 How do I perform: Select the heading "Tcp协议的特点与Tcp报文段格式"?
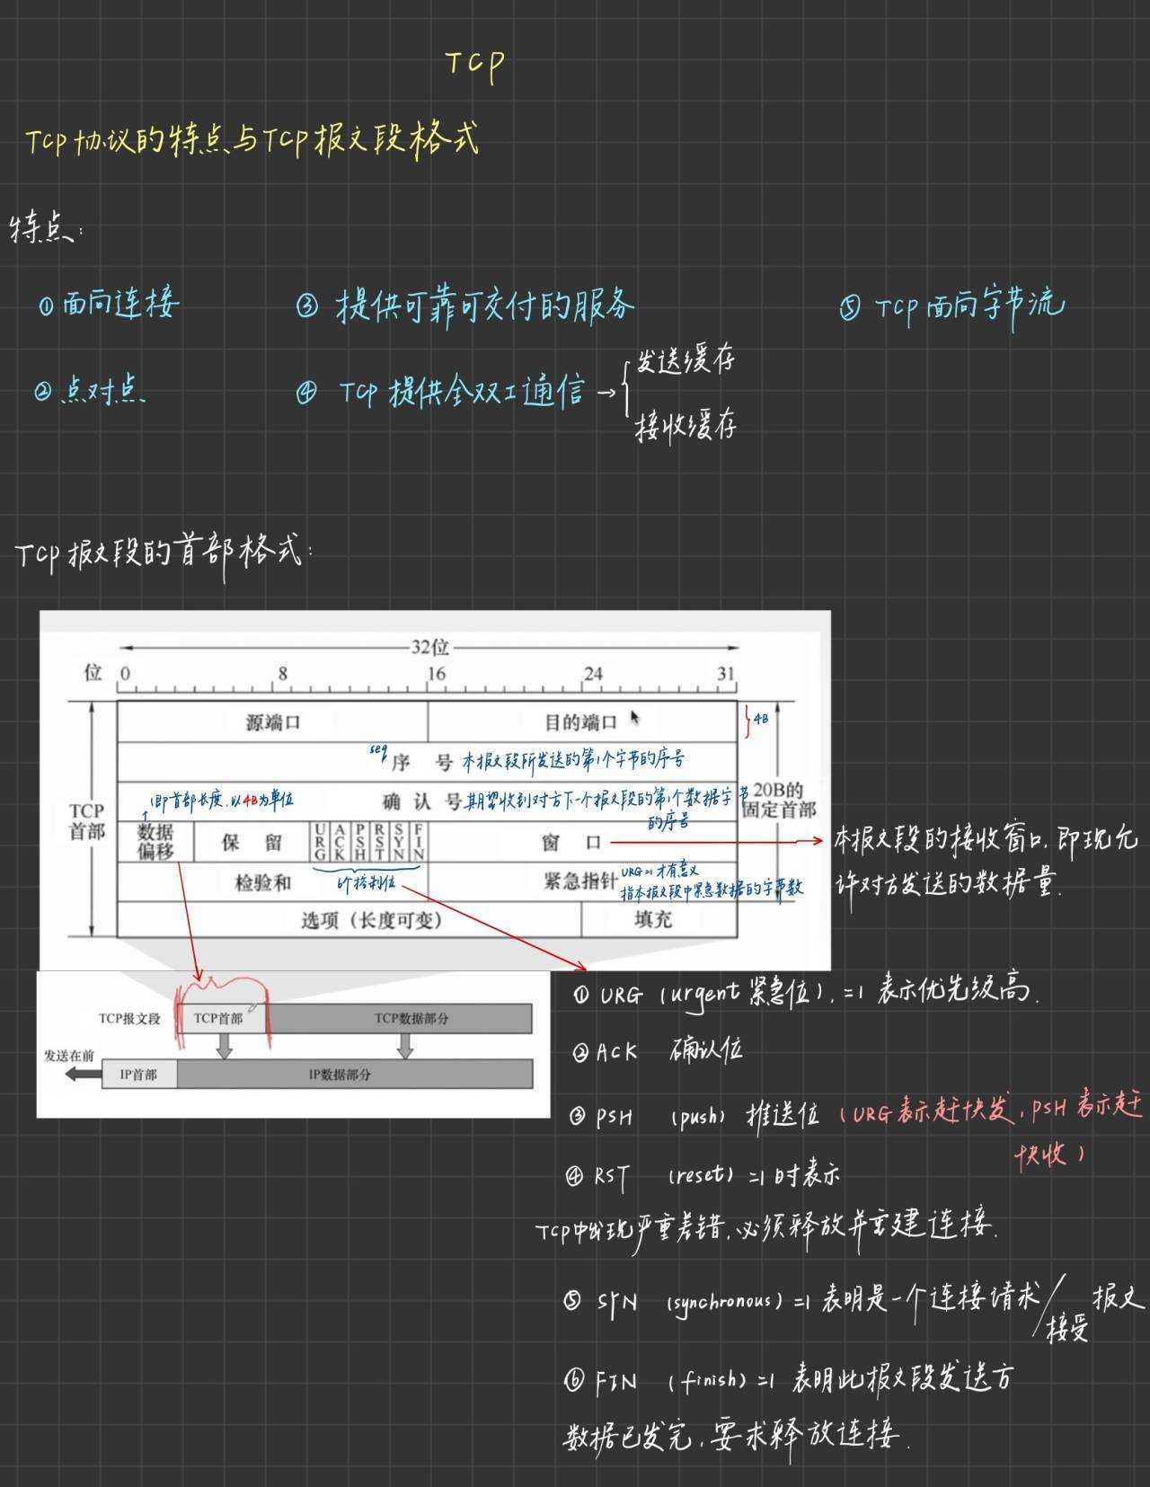[x=252, y=139]
